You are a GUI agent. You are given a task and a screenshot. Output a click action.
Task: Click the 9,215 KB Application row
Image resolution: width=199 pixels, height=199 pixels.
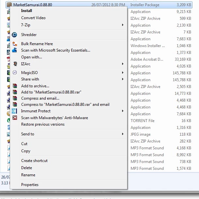coord(161,12)
